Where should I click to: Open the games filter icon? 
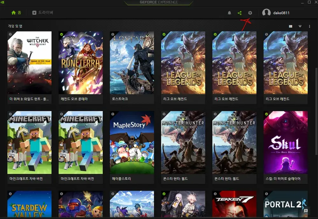tap(300, 26)
